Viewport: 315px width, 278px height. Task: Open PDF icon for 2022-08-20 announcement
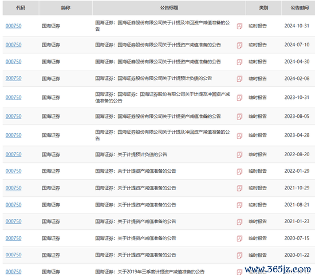point(239,154)
